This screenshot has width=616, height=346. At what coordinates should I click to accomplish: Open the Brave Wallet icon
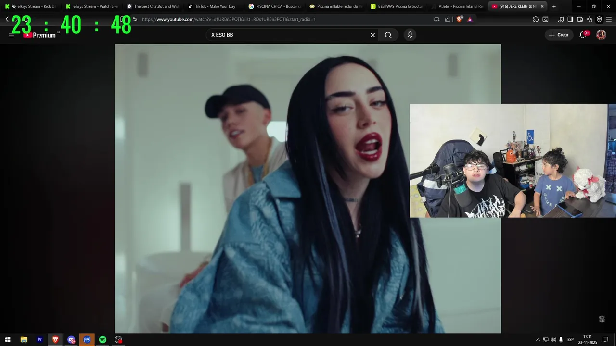pyautogui.click(x=580, y=19)
